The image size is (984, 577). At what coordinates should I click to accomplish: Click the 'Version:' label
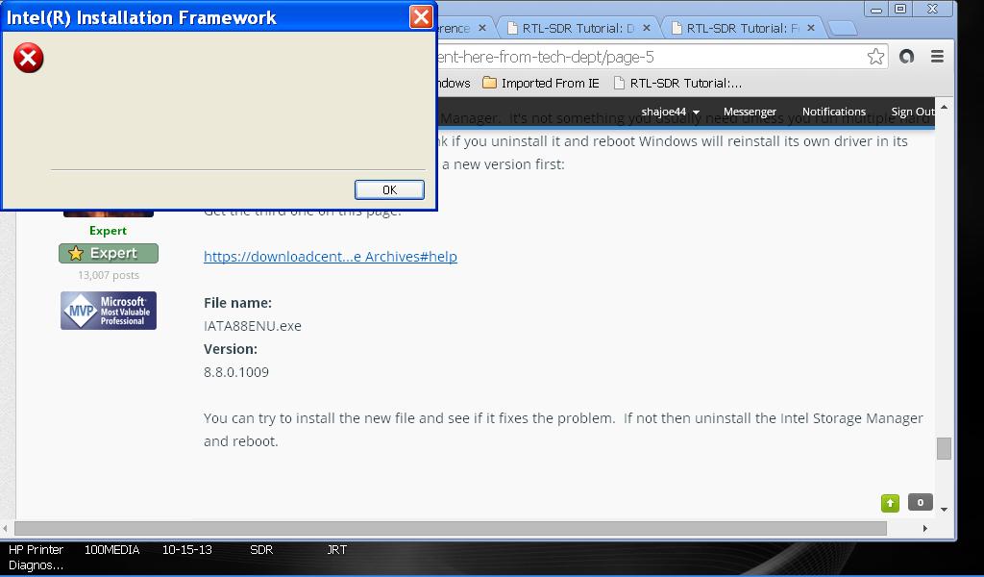point(231,348)
